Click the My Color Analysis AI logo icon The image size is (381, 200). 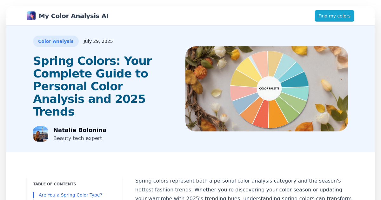pos(31,16)
